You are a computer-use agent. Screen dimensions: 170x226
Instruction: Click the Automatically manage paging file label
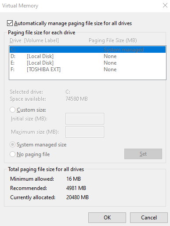pyautogui.click(x=73, y=23)
